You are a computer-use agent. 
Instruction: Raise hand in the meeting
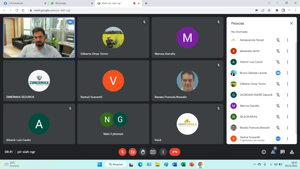point(143,152)
